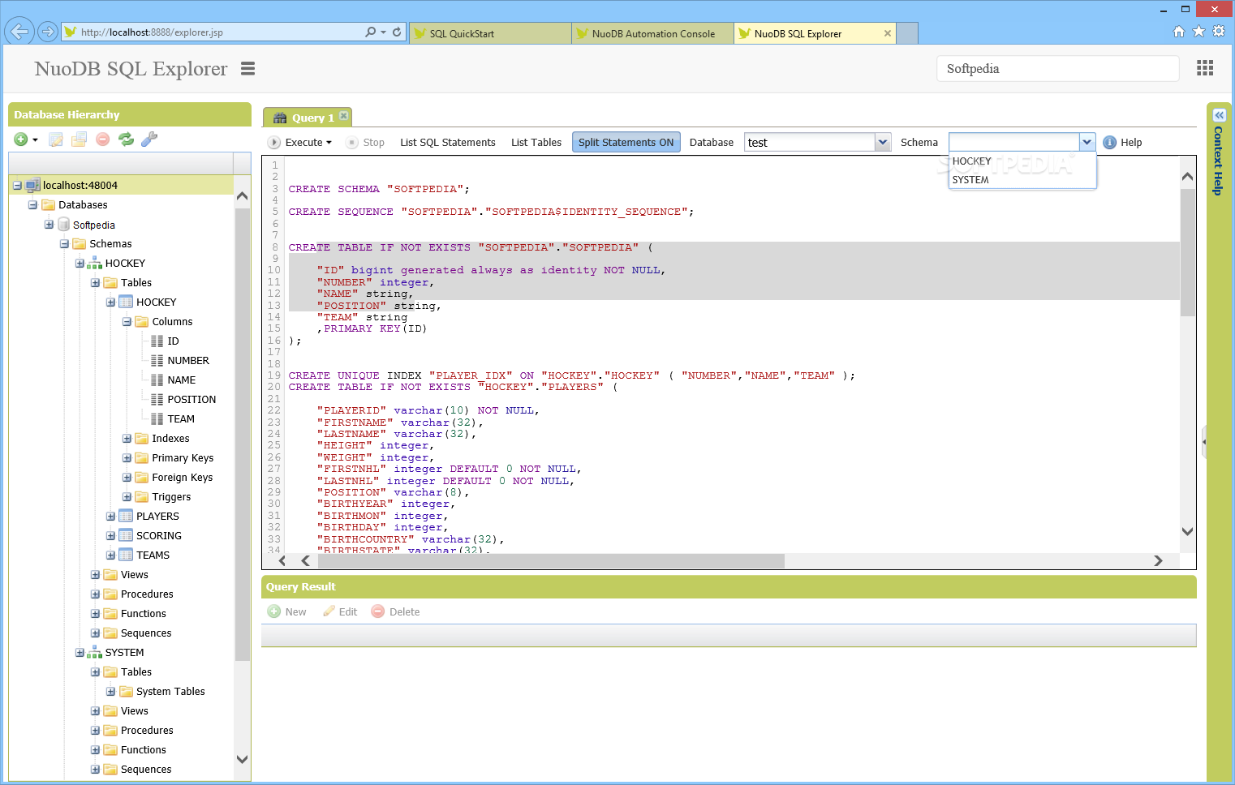Click the browser back arrow button

pyautogui.click(x=18, y=32)
